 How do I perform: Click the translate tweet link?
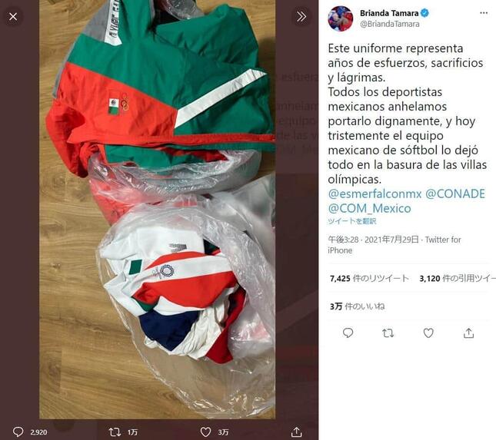pos(352,221)
